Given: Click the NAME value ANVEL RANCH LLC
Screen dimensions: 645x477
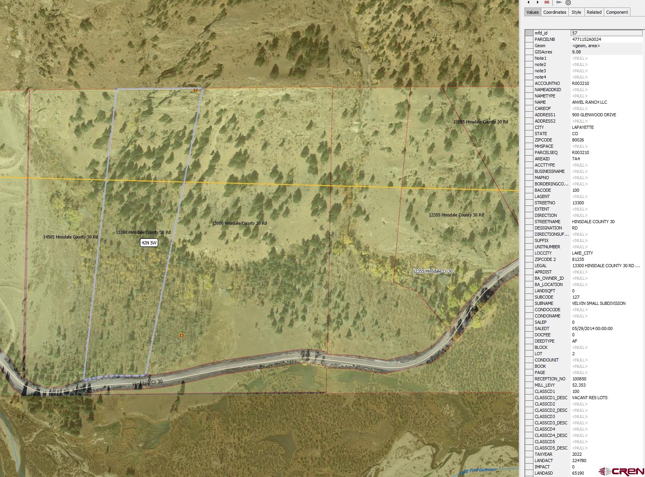Looking at the screenshot, I should pos(589,102).
